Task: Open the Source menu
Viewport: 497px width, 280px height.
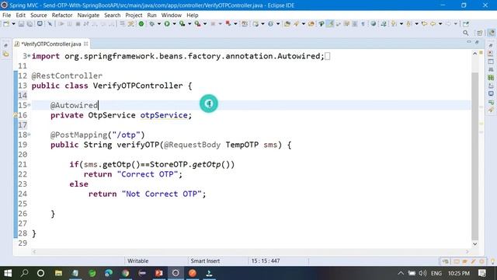Action: click(38, 16)
